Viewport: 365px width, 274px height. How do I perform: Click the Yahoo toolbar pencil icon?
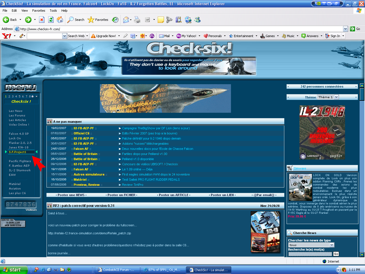(x=22, y=36)
